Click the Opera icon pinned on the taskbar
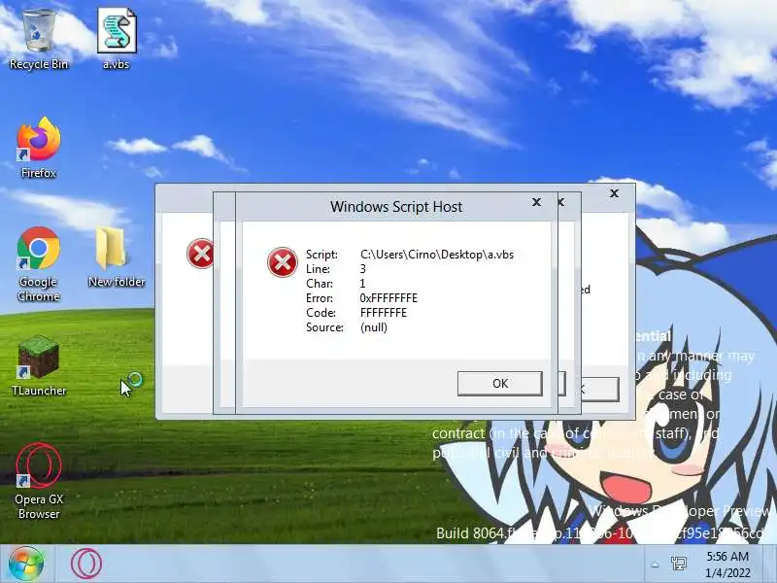 86,564
